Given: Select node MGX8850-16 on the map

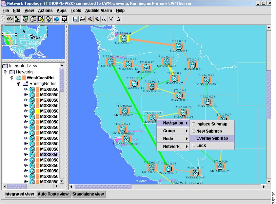Looking at the screenshot, I should [x=195, y=173].
